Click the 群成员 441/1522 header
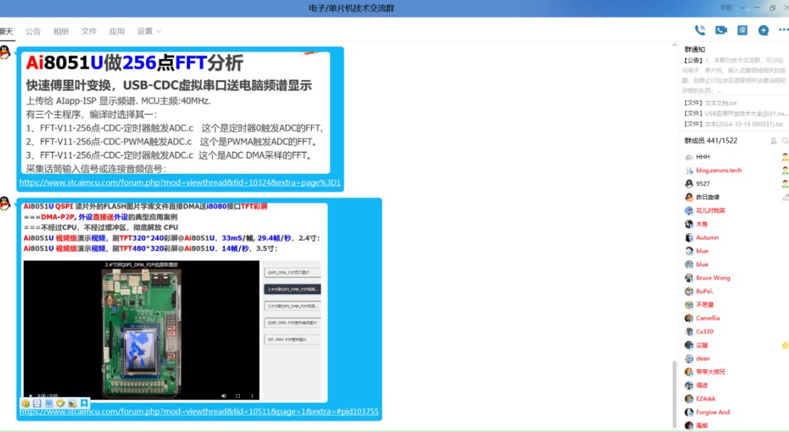 coord(711,141)
